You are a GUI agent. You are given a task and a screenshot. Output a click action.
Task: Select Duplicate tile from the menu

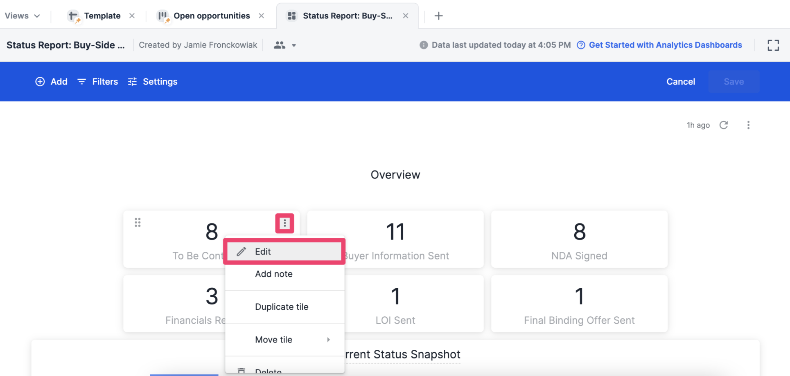tap(282, 307)
